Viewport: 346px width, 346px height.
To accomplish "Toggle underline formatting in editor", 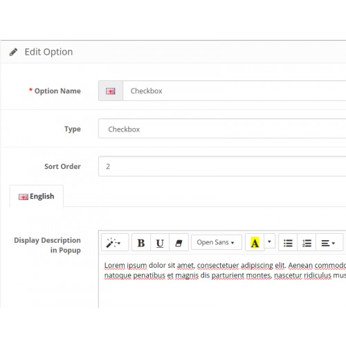I will [x=160, y=243].
